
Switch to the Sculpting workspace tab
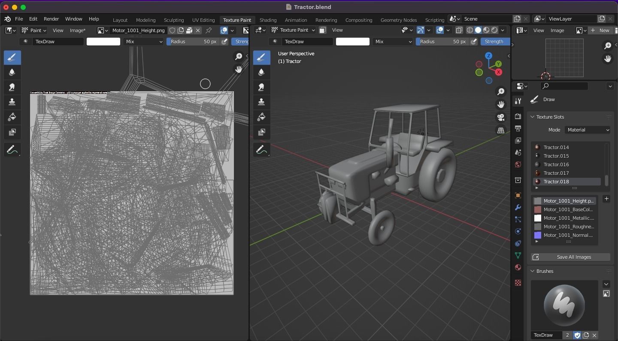coord(174,20)
